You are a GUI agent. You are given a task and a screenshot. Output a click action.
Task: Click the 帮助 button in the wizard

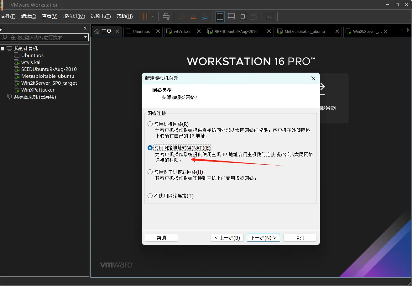(161, 238)
